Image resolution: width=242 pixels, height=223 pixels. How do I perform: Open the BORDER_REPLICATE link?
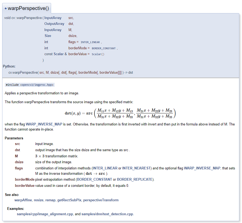(135, 179)
